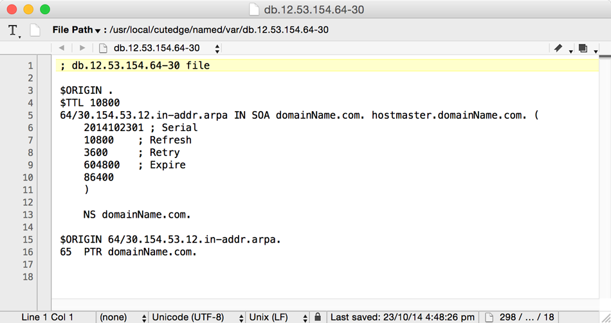Click the document statistics page icon
Screen dimensions: 611x323
[489, 317]
